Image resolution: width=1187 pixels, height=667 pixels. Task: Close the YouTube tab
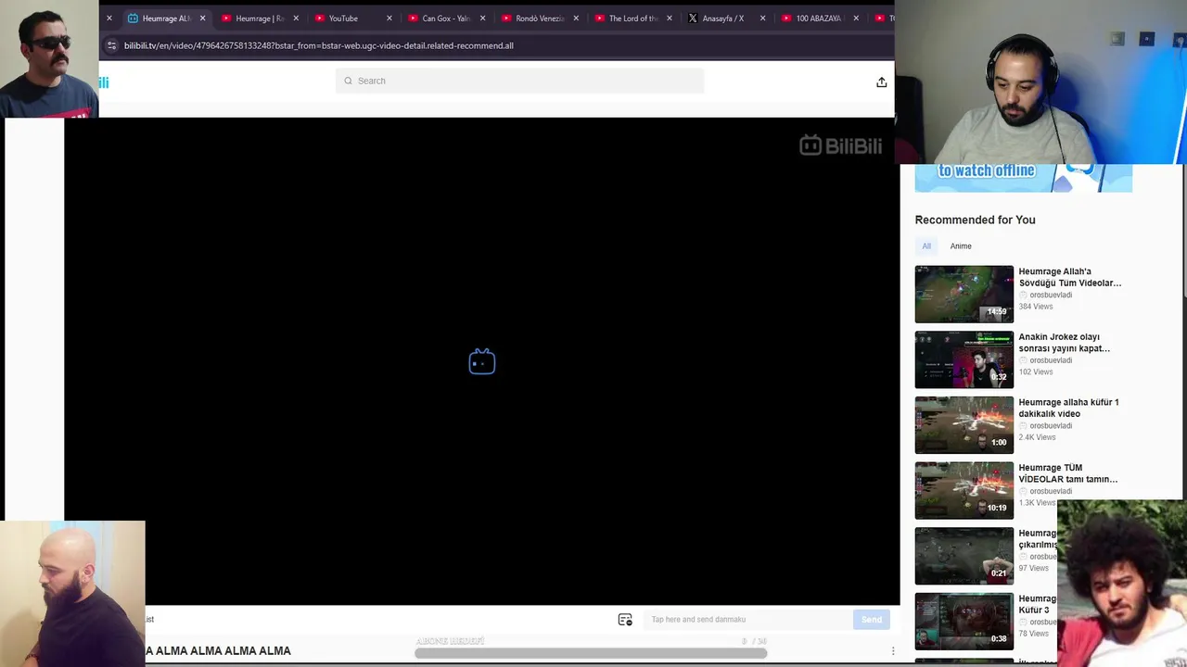[389, 19]
